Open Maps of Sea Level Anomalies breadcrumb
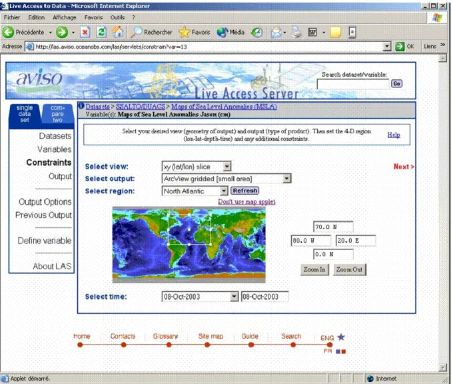 pos(224,107)
